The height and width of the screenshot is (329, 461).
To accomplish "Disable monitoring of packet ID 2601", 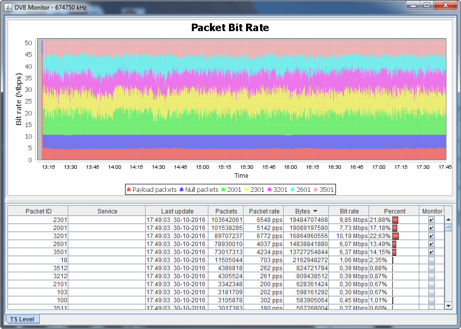I will click(431, 244).
